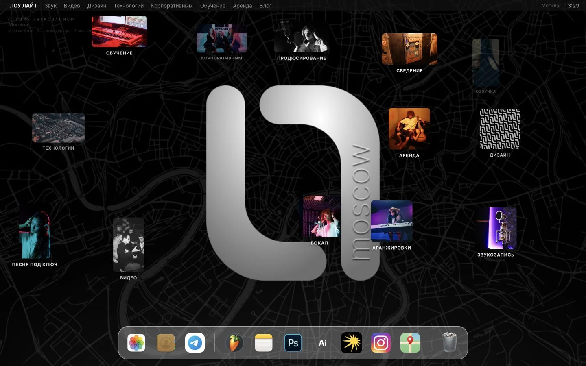Open the ТЕХНОЛОГИИ circuit board tile
Viewport: 586px width, 366px height.
pyautogui.click(x=58, y=128)
